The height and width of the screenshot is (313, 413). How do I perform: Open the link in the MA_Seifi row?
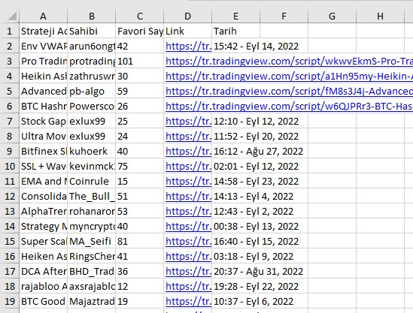pos(188,241)
